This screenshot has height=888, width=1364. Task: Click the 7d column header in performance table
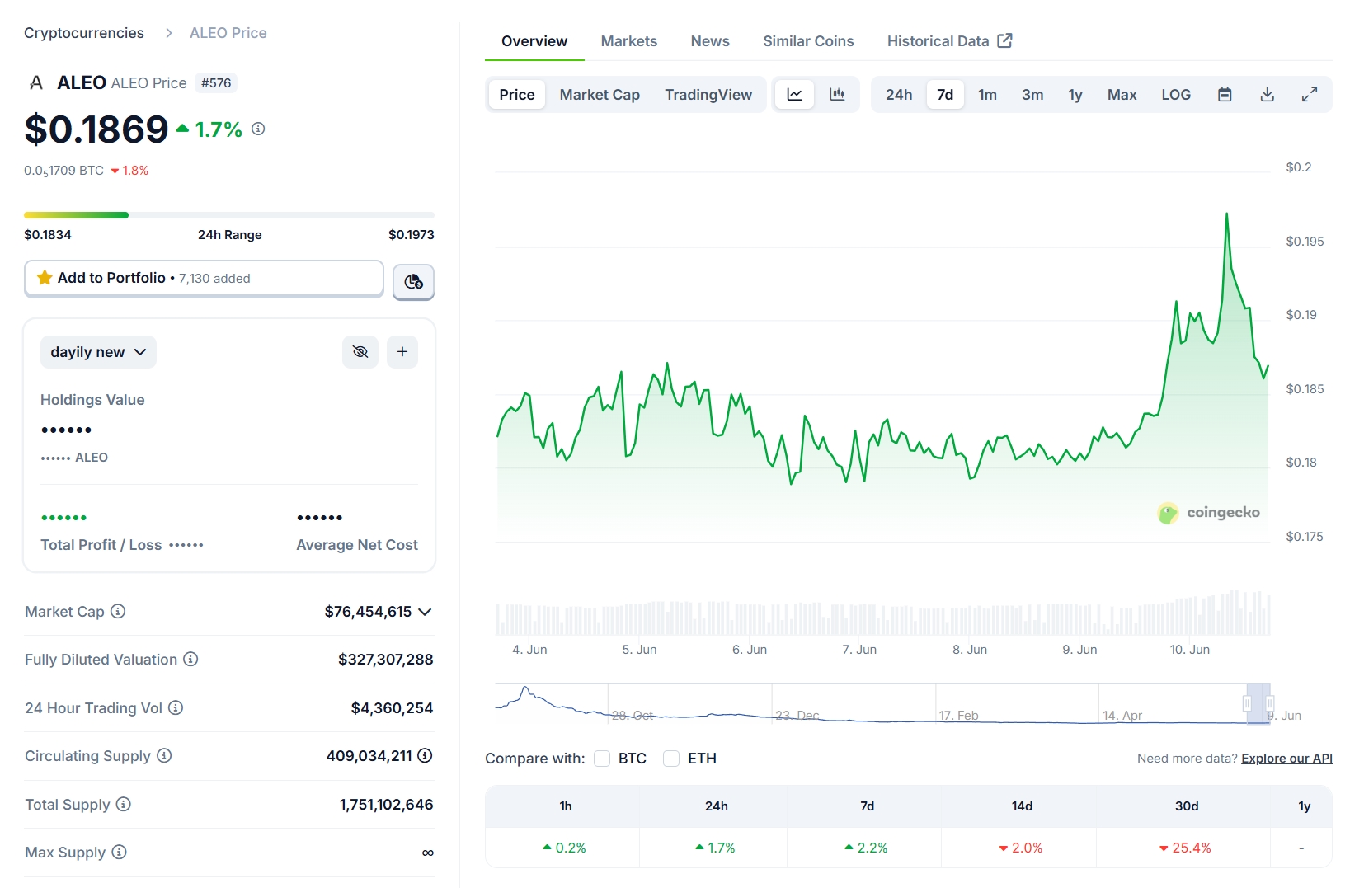tap(867, 806)
